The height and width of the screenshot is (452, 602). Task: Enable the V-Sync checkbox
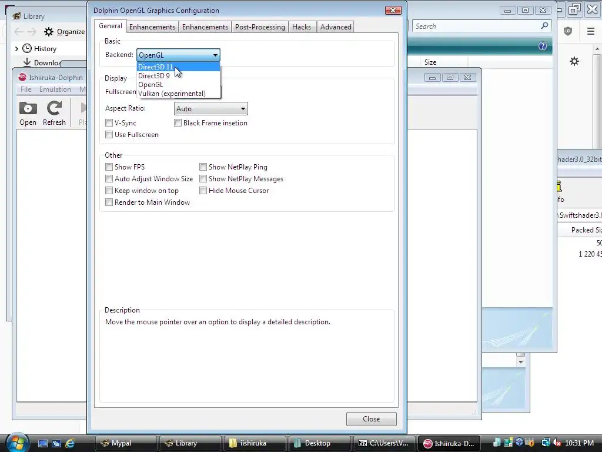point(109,123)
